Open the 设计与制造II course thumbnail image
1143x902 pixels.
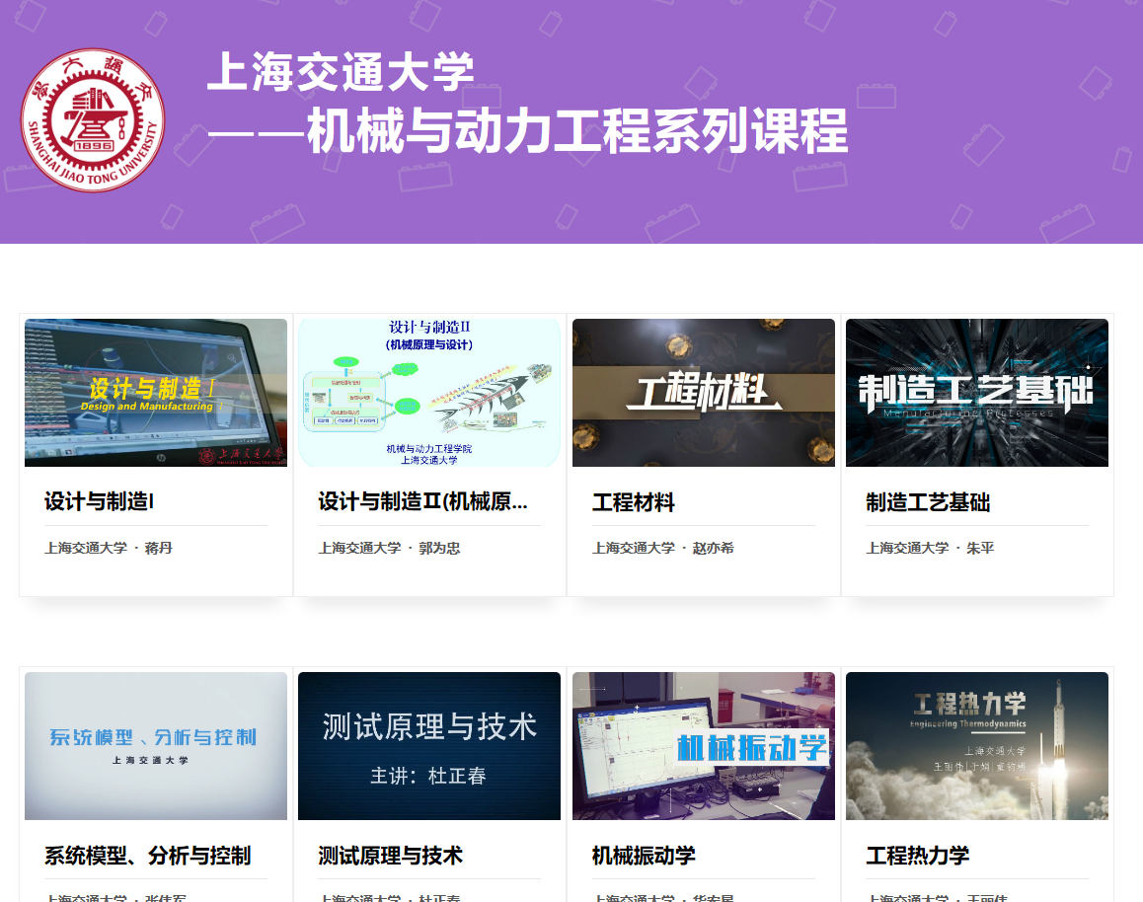429,393
